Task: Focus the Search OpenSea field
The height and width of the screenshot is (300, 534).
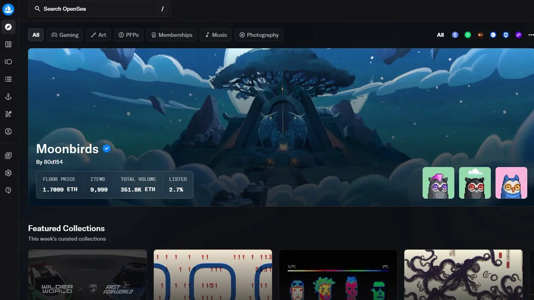Action: pos(99,9)
